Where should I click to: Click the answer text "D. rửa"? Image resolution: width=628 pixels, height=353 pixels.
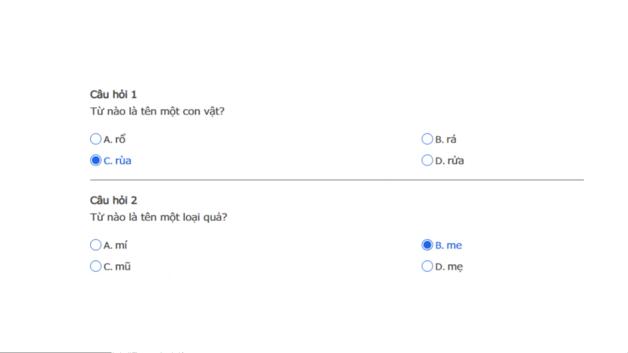(x=450, y=161)
